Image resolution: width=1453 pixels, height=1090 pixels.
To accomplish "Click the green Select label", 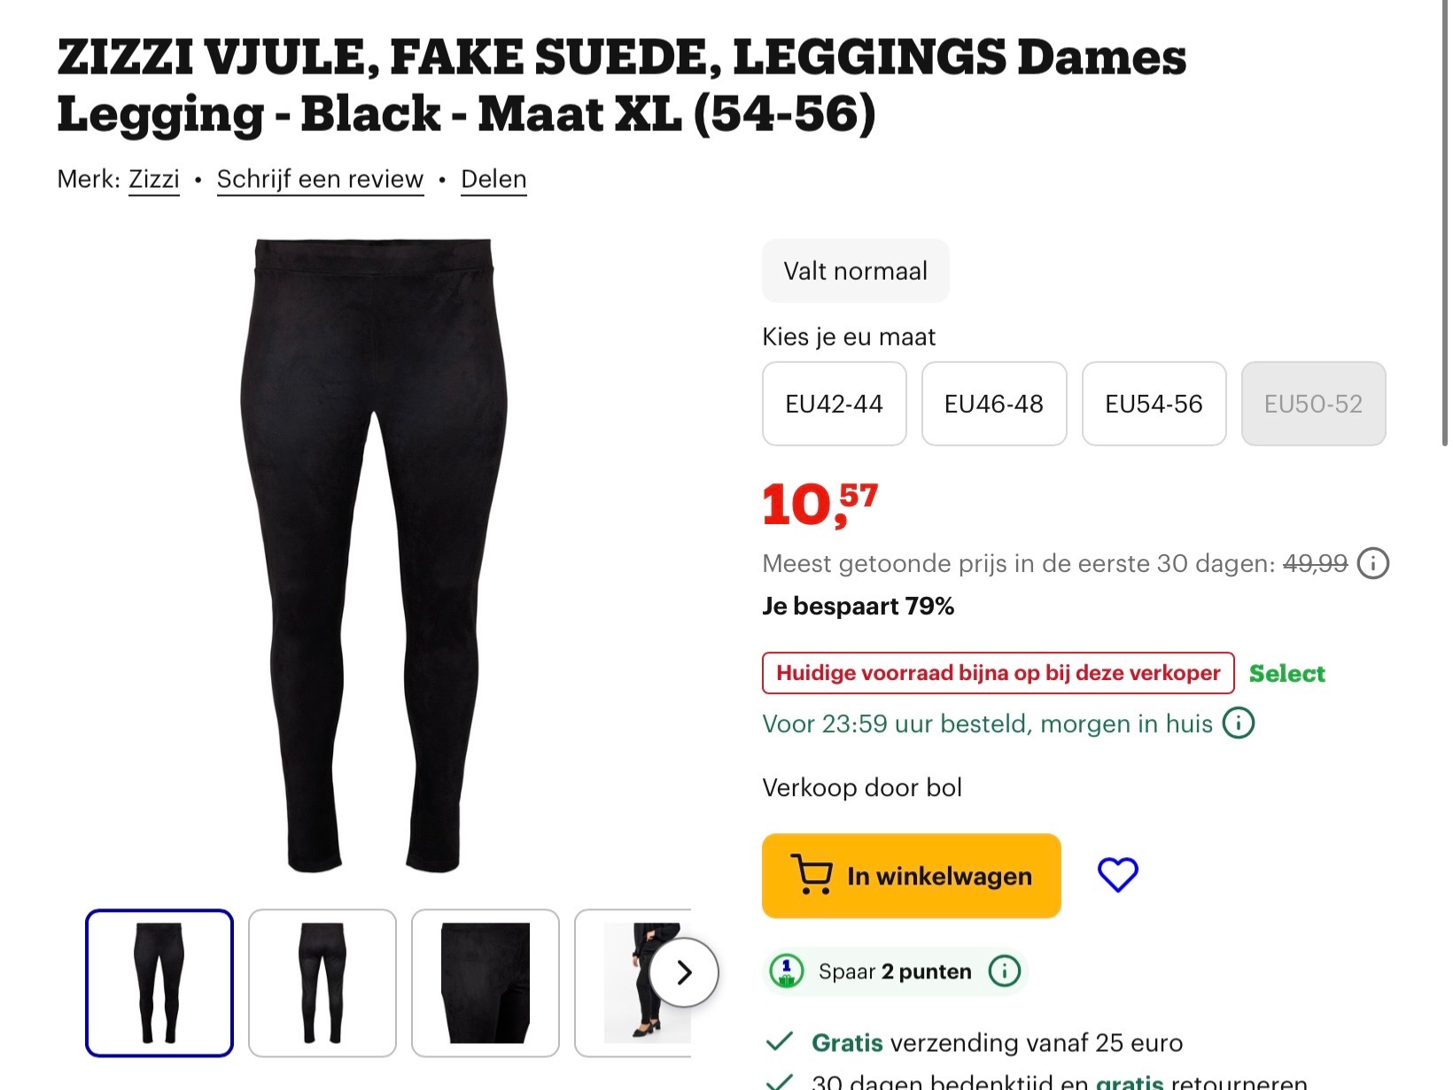I will pyautogui.click(x=1286, y=673).
